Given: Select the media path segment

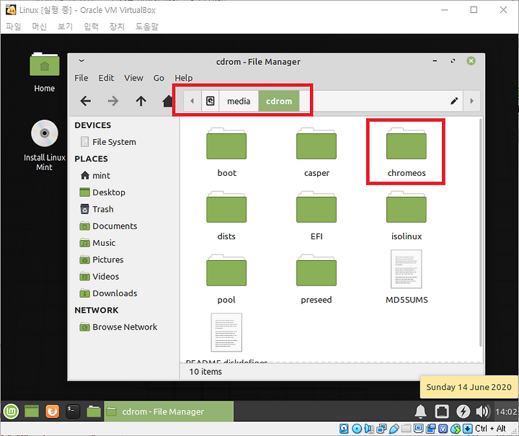Looking at the screenshot, I should [x=239, y=101].
